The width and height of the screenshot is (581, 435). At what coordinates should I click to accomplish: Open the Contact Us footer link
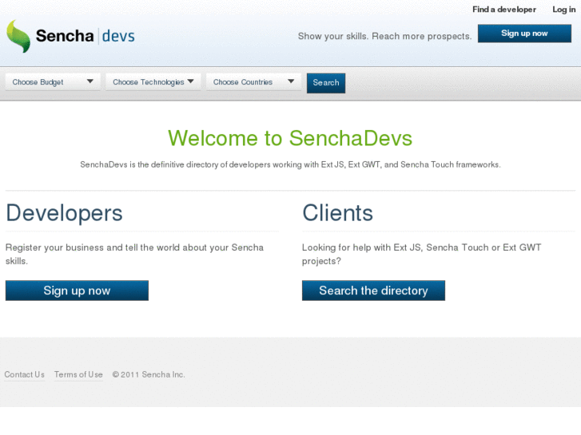tap(25, 374)
